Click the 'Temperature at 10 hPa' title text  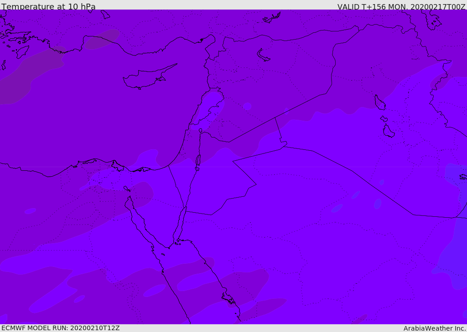tap(48, 6)
